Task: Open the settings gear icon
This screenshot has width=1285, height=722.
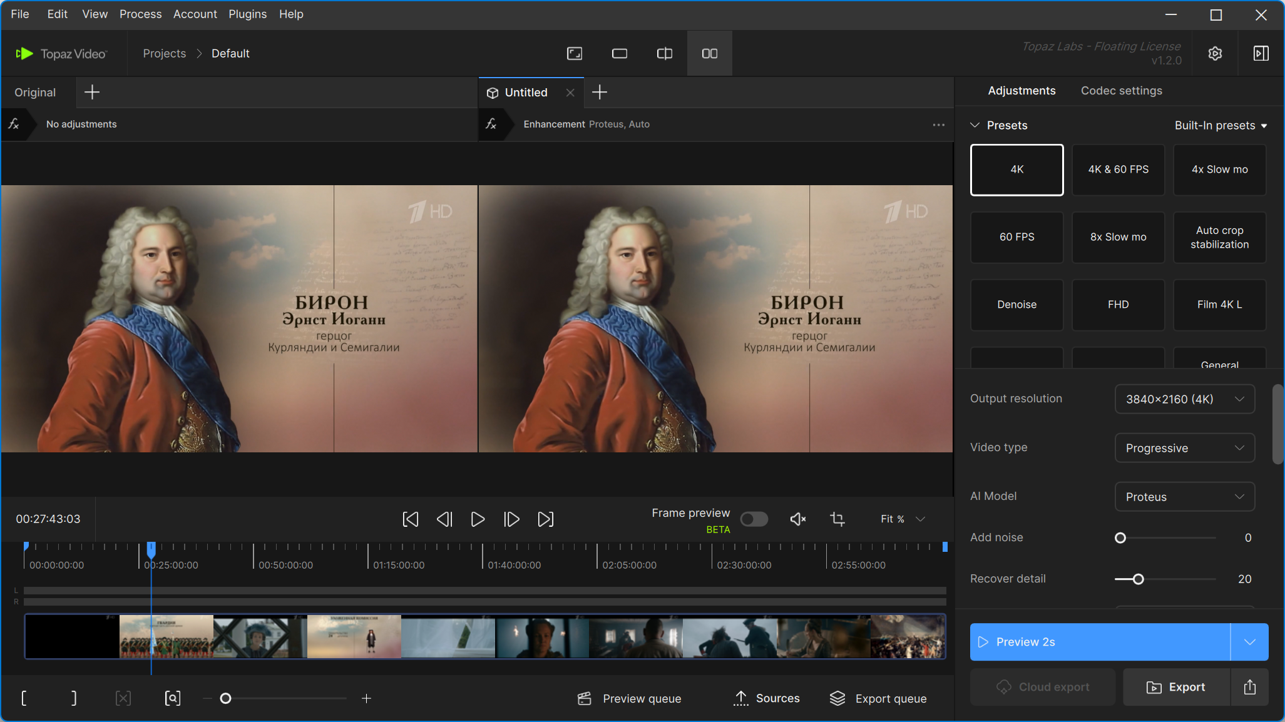Action: (1215, 54)
